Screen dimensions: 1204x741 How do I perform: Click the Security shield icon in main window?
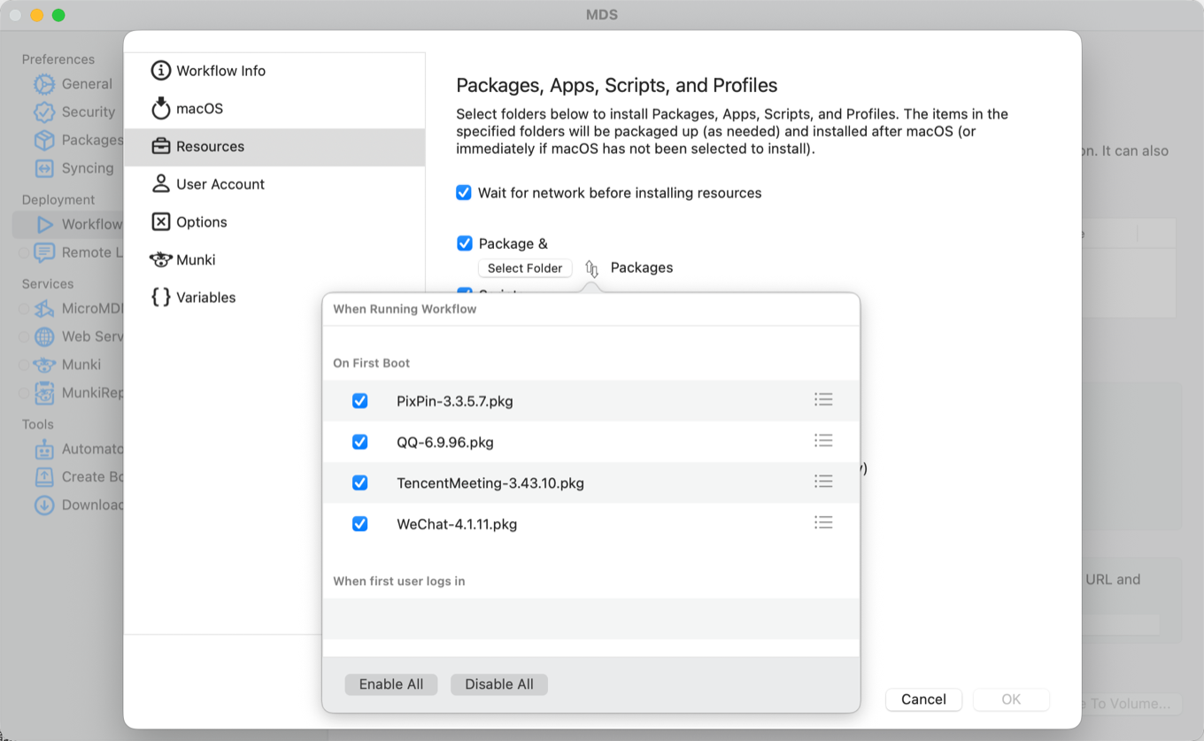pos(44,112)
